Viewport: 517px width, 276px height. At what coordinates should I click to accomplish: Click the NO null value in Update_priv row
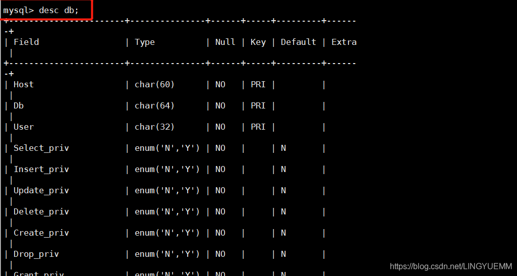[x=220, y=190]
